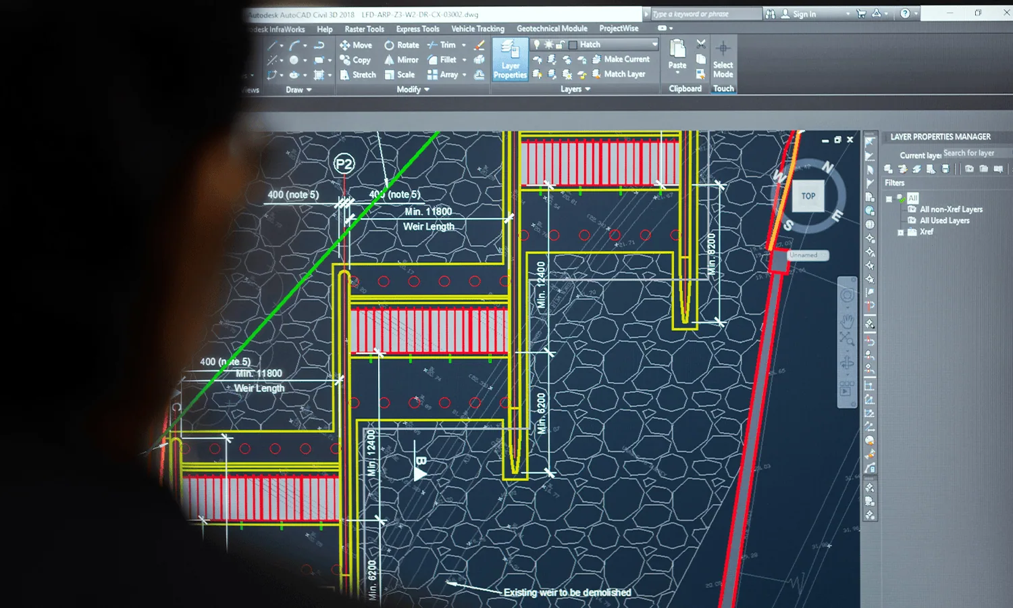Image resolution: width=1013 pixels, height=608 pixels.
Task: Open the Hatch layer dropdown
Action: [x=654, y=45]
